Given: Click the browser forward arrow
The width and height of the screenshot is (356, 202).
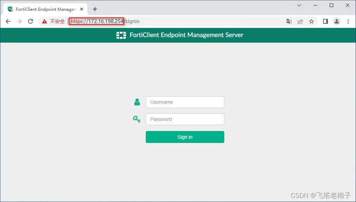Looking at the screenshot, I should point(19,21).
